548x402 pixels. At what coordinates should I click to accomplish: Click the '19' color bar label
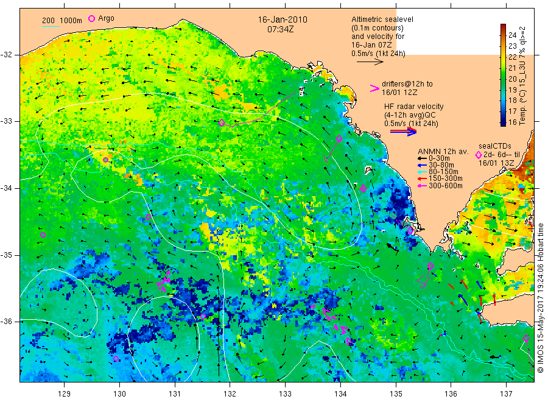(512, 90)
